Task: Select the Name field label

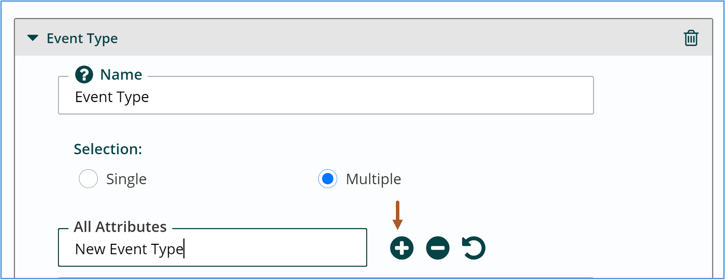Action: coord(121,75)
